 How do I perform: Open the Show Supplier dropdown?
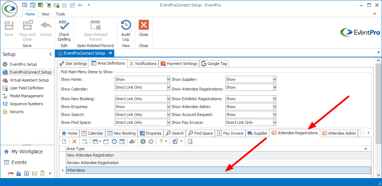(x=275, y=79)
